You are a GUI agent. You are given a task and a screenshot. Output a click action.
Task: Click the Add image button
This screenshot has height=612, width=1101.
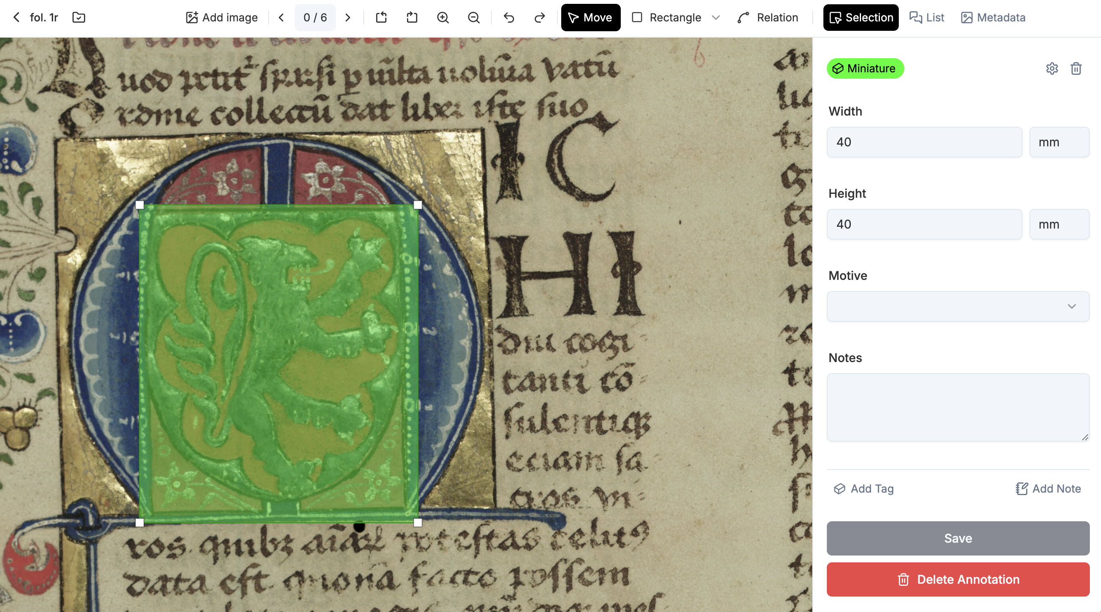coord(221,18)
